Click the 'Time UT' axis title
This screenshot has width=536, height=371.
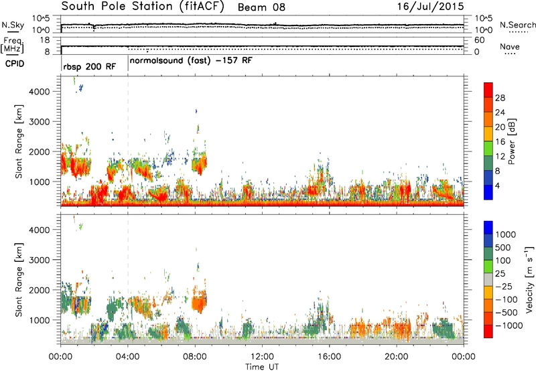point(262,367)
